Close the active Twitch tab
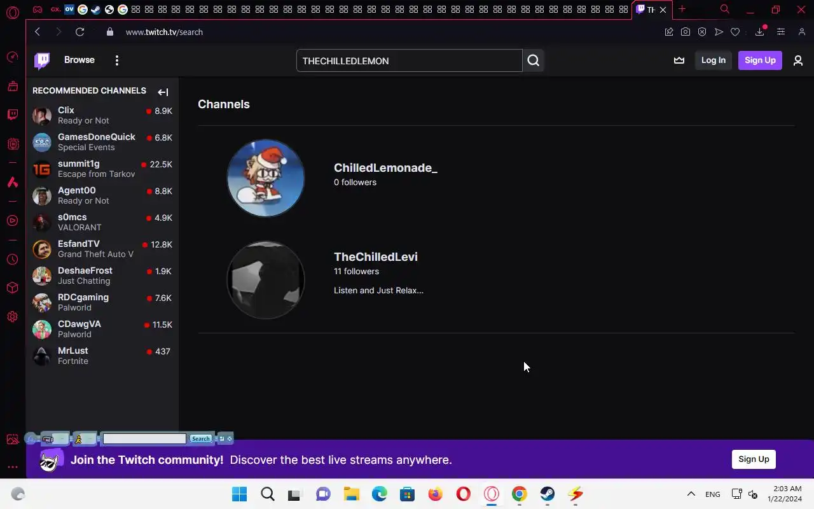The width and height of the screenshot is (814, 509). [663, 10]
